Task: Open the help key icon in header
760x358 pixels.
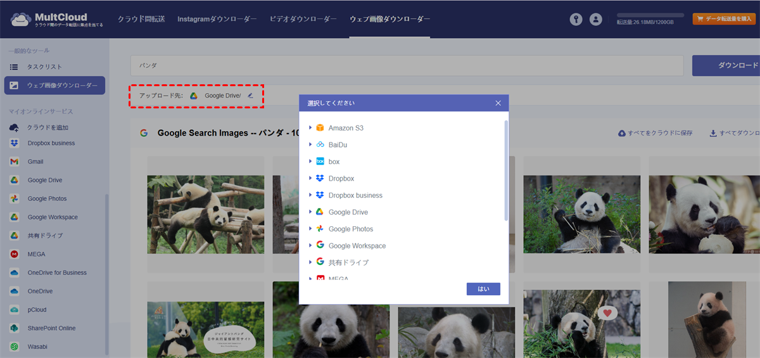Action: click(576, 19)
